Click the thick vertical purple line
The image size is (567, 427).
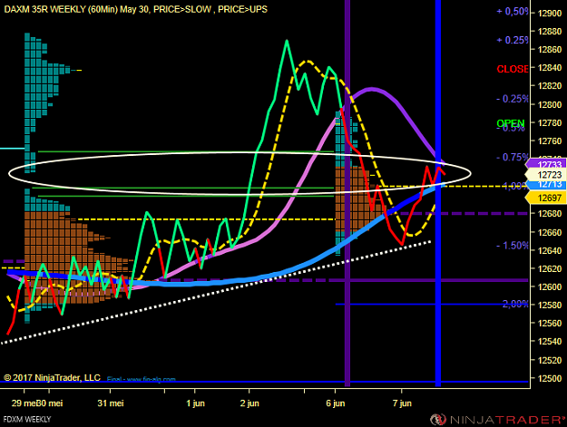click(x=347, y=193)
